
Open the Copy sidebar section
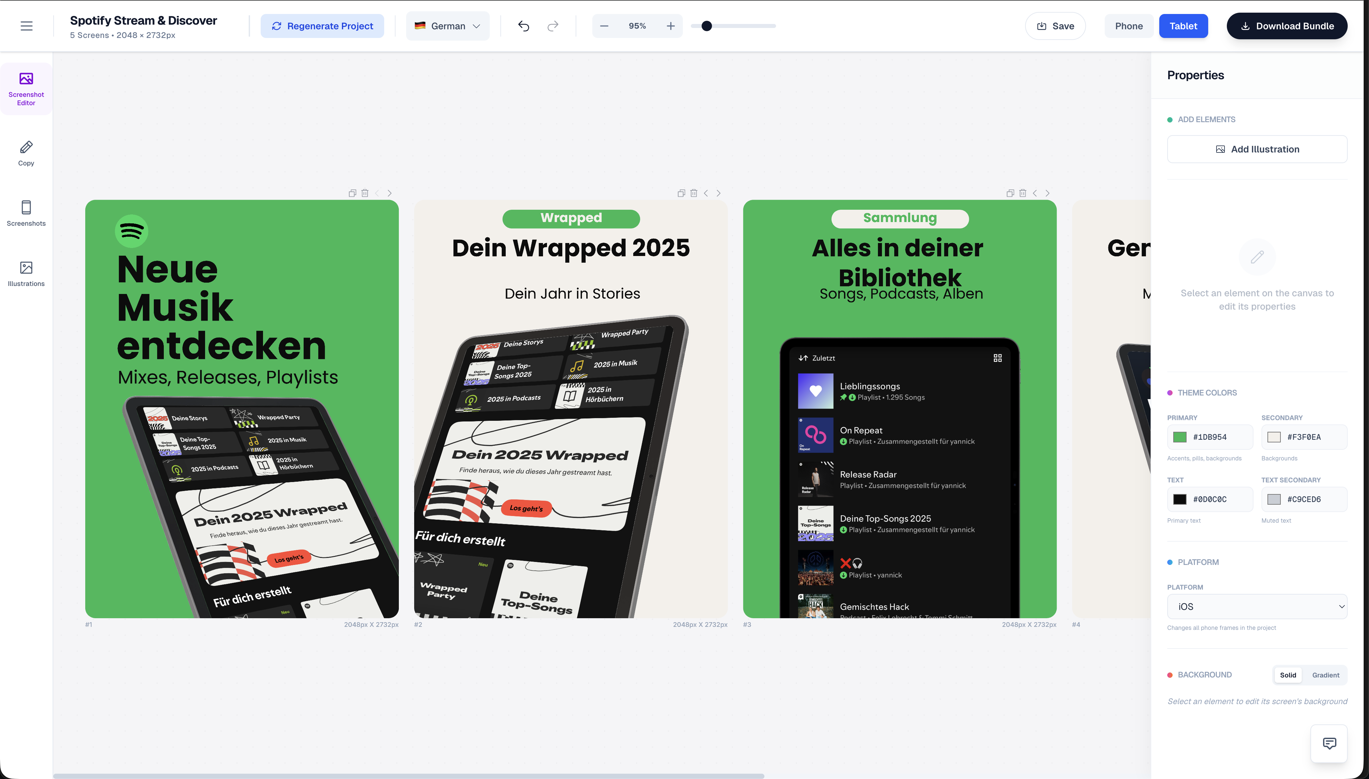pos(26,153)
